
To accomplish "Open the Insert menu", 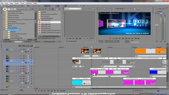I will (17, 3).
